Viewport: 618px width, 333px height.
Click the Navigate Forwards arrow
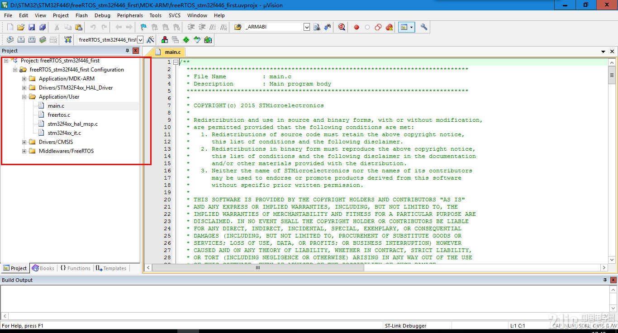(129, 27)
